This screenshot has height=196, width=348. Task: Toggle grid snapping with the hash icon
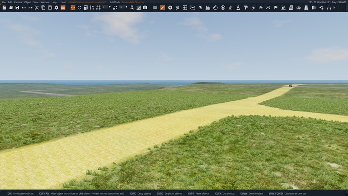tap(98, 8)
